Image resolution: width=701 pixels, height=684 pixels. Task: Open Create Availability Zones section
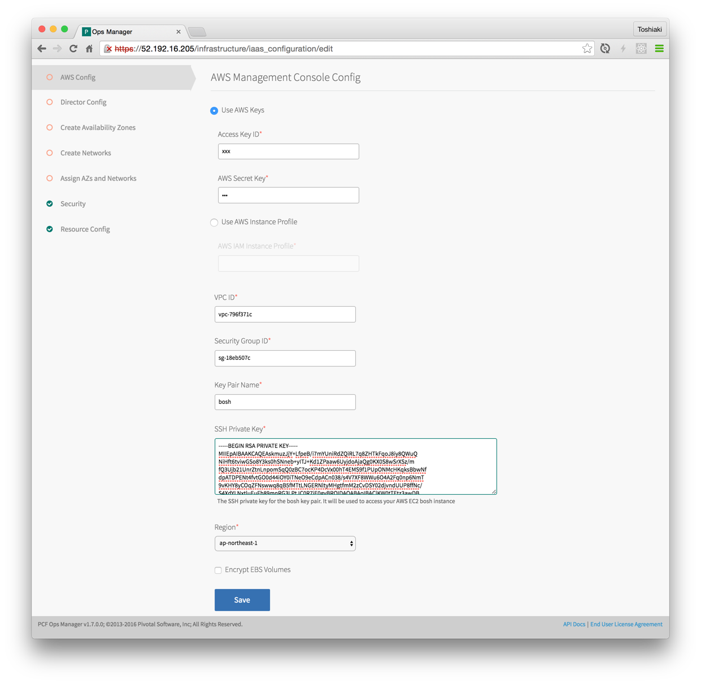click(98, 128)
